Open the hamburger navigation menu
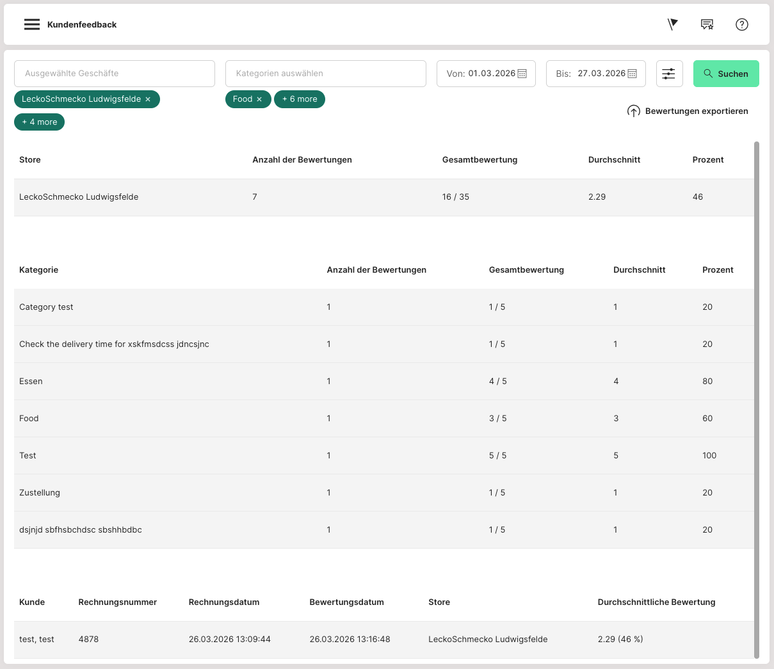This screenshot has width=774, height=669. pos(32,24)
